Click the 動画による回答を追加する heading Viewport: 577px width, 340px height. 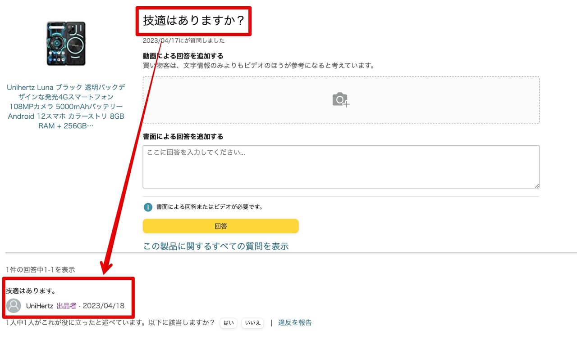coord(183,56)
